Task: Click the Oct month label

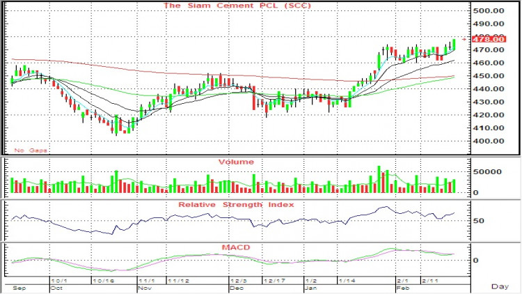Action: pyautogui.click(x=56, y=288)
